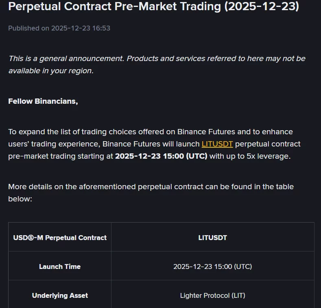
Task: Click the Fellow Binancians greeting
Action: coord(43,101)
